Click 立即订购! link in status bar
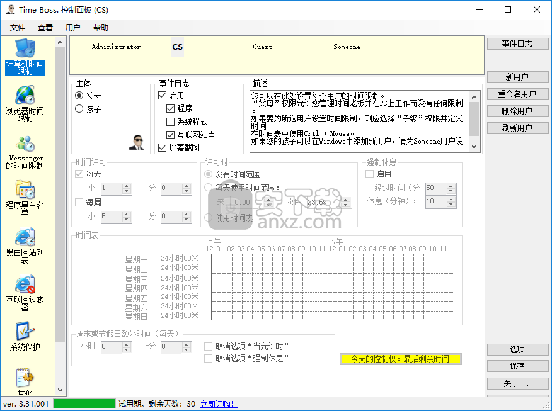This screenshot has height=411, width=552. pyautogui.click(x=219, y=404)
